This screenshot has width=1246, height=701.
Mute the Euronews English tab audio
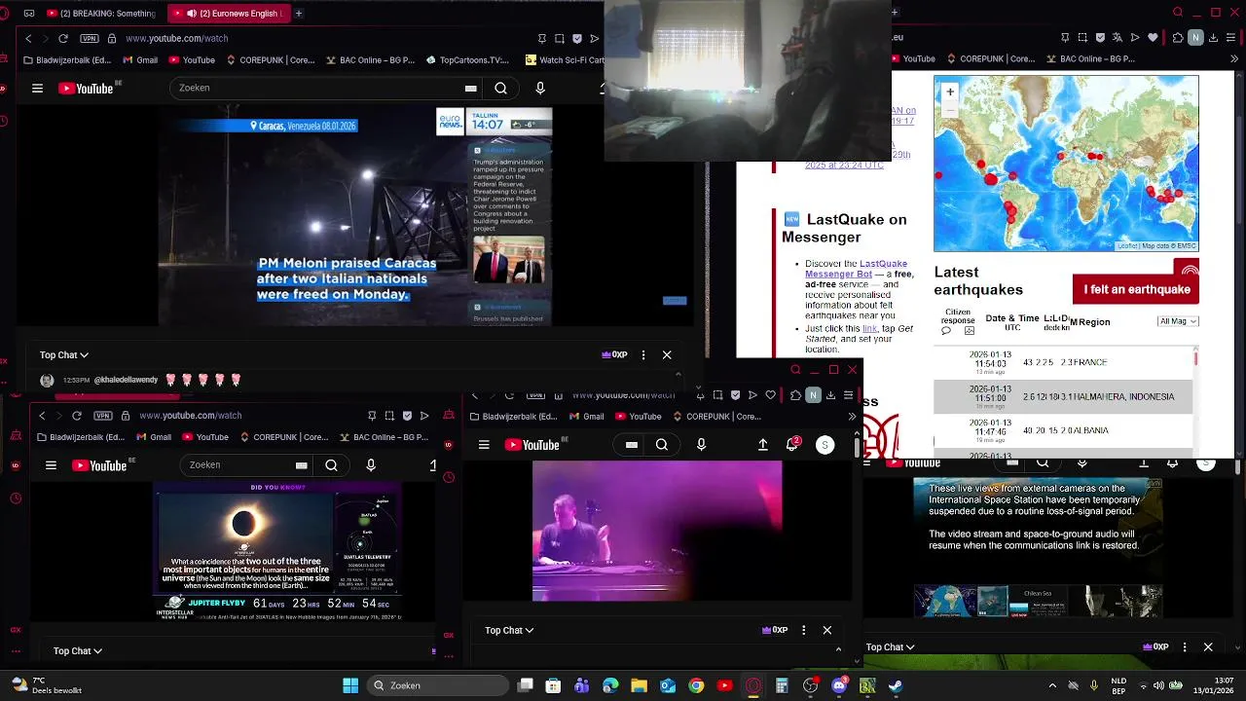pyautogui.click(x=192, y=14)
